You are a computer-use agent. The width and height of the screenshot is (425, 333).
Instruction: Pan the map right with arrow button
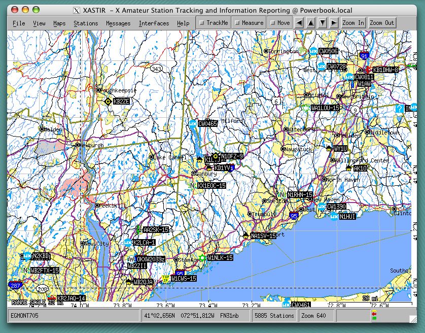334,23
